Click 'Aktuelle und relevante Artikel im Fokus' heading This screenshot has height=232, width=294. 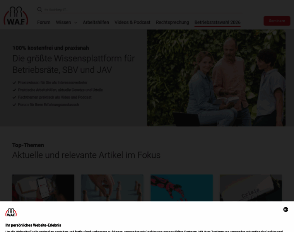pyautogui.click(x=86, y=155)
